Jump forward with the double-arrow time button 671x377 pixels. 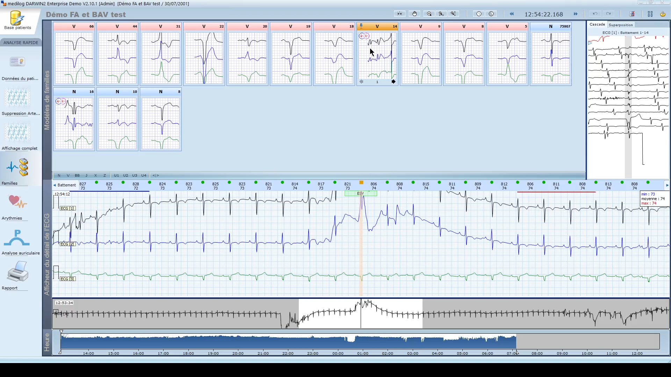[576, 14]
